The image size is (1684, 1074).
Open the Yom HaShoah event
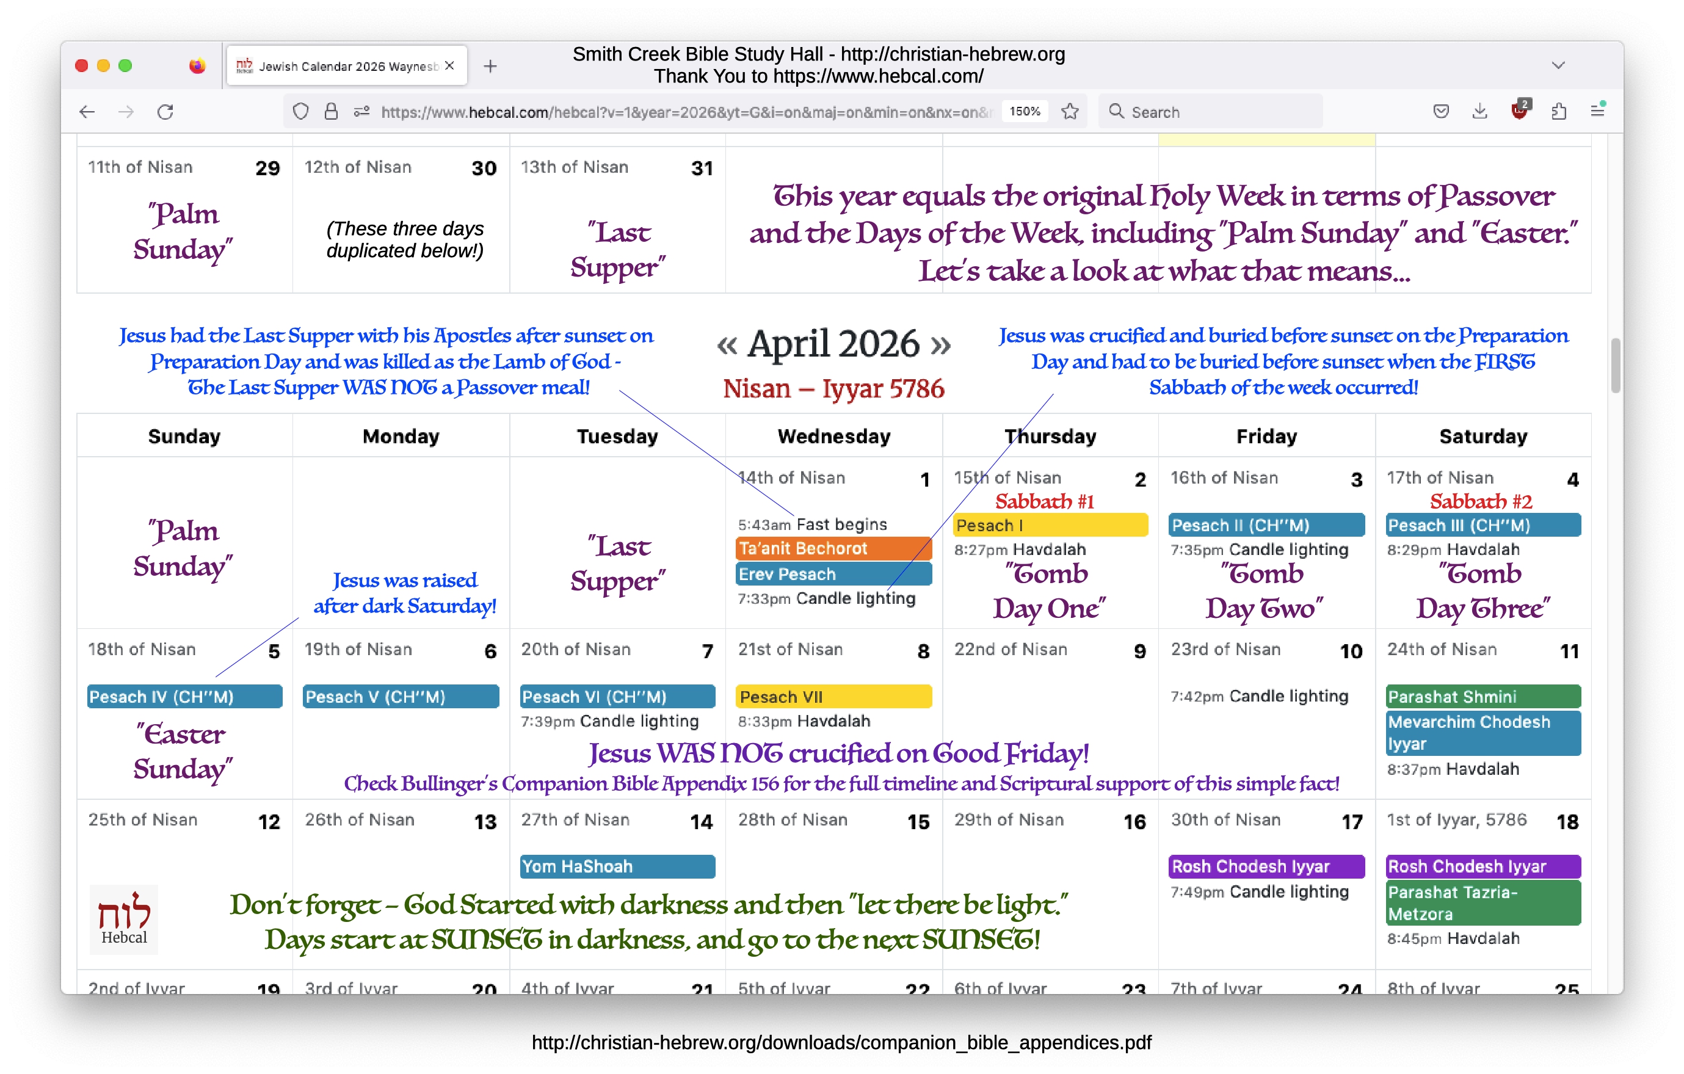click(x=617, y=866)
